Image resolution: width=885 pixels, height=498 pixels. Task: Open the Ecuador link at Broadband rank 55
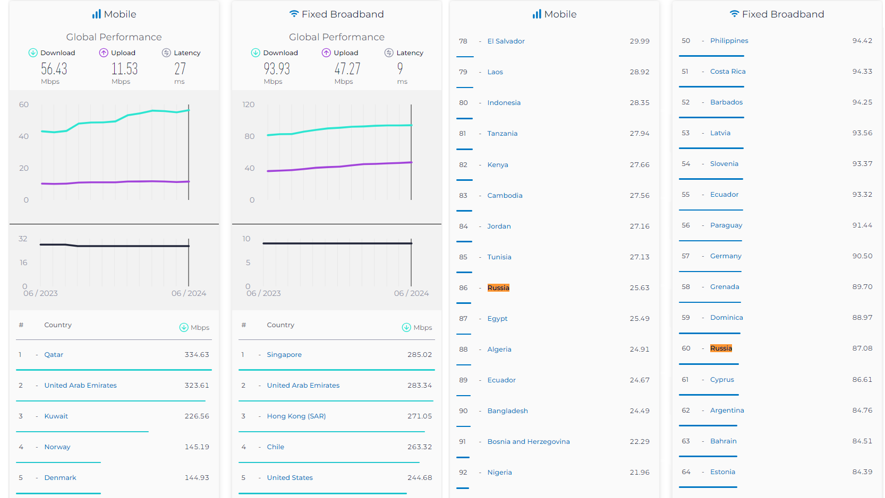(x=725, y=195)
